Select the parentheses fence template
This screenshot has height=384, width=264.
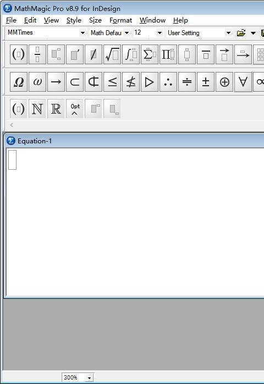coord(19,54)
